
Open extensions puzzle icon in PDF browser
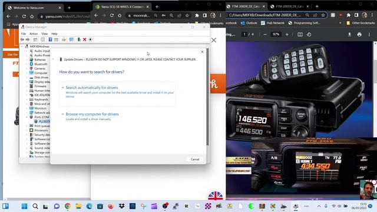(x=348, y=15)
